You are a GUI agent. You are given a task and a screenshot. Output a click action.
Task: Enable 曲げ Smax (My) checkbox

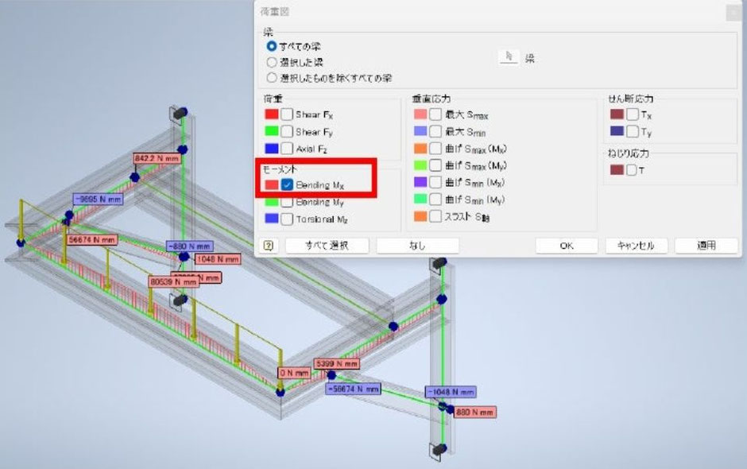(435, 165)
